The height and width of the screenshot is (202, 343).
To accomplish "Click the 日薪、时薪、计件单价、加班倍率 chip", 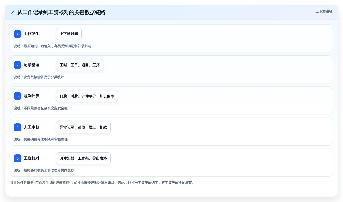I will pyautogui.click(x=87, y=96).
